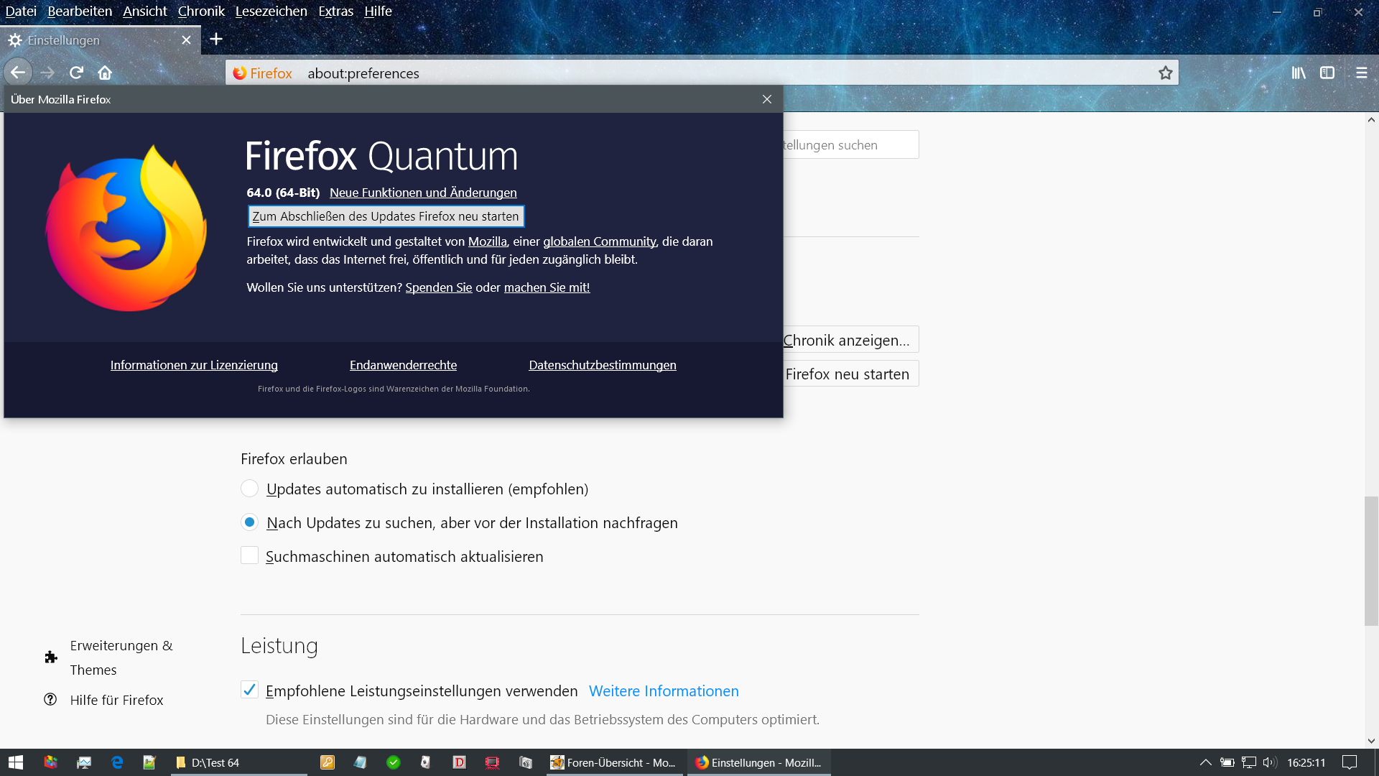Viewport: 1379px width, 776px height.
Task: Open a new tab with plus icon
Action: point(216,40)
